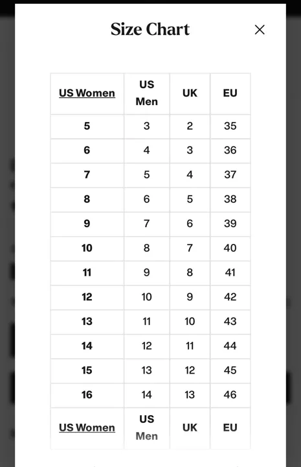Select the top EU column header

click(x=230, y=93)
